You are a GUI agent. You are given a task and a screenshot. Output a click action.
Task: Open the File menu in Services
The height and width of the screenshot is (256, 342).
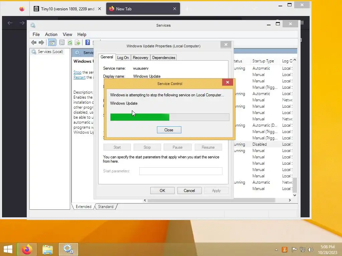tap(36, 34)
